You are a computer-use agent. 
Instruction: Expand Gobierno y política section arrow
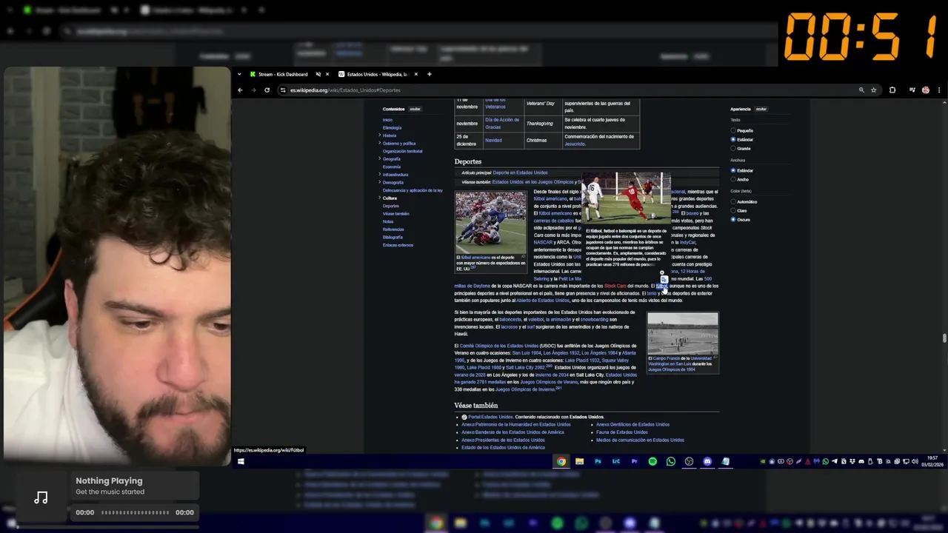click(x=380, y=143)
